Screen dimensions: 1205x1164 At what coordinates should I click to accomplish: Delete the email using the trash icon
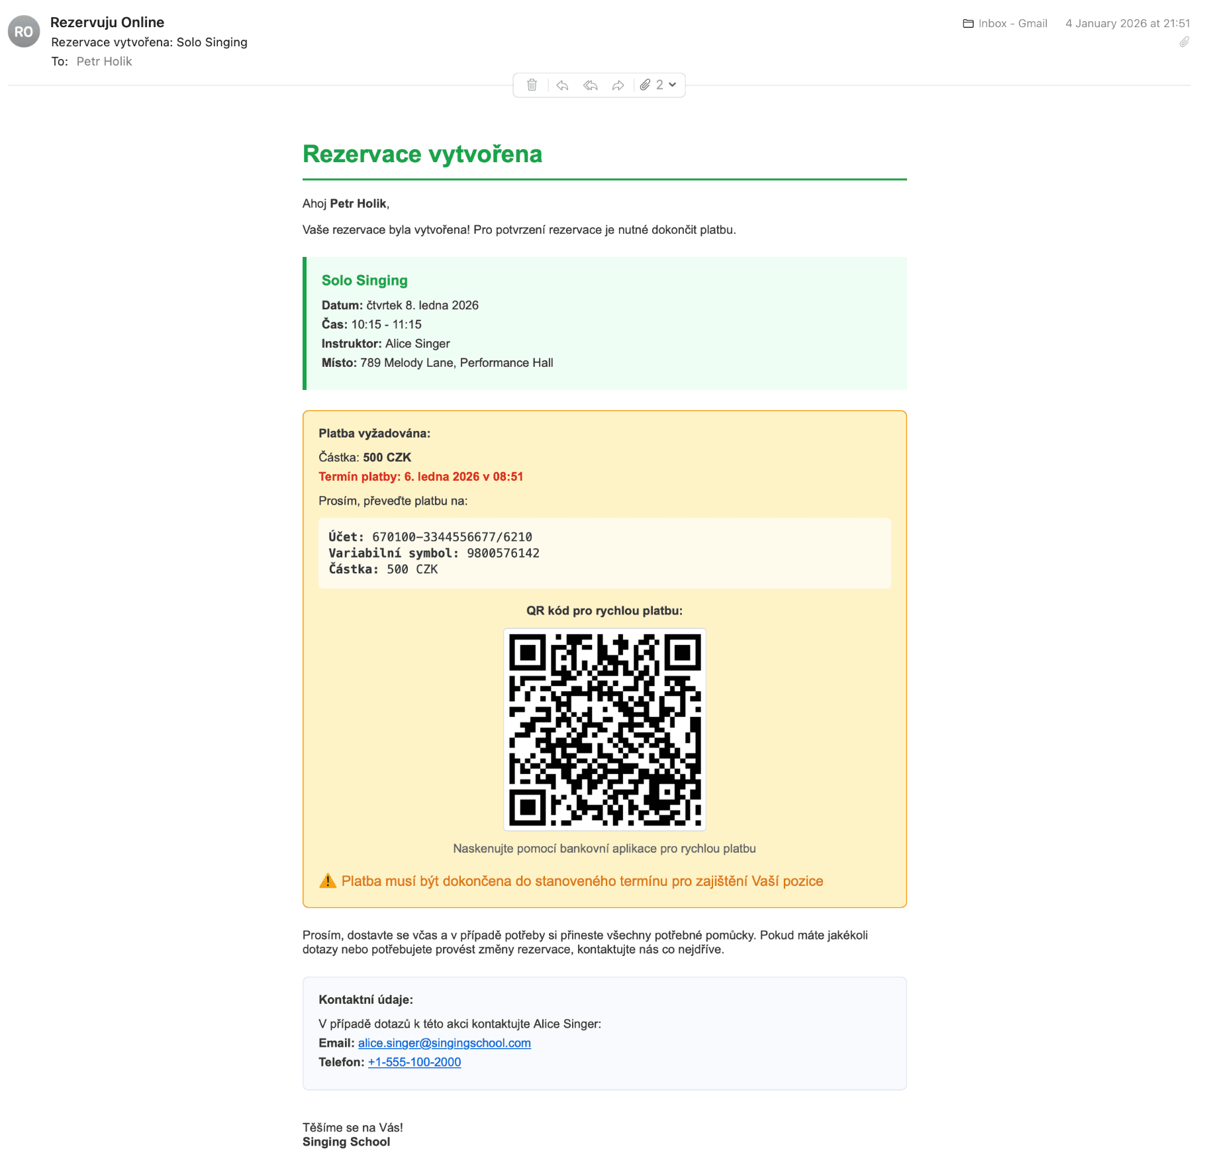[532, 85]
